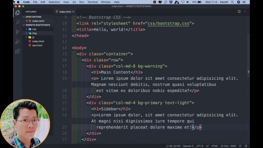Screen dimensions: 263x148
Task: Open the Run and Debug view
Action: [17, 42]
